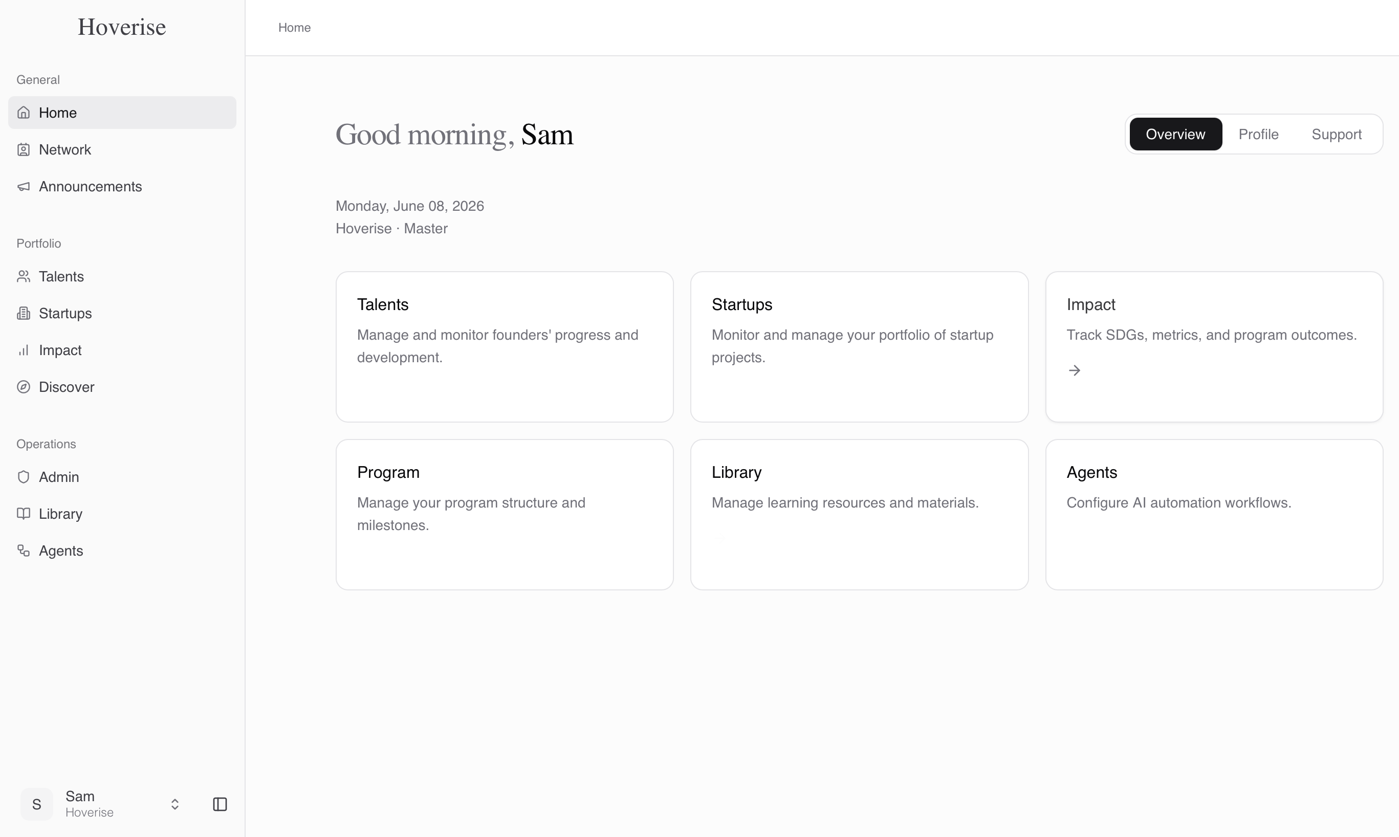
Task: Open the Agents card title
Action: (x=1091, y=473)
